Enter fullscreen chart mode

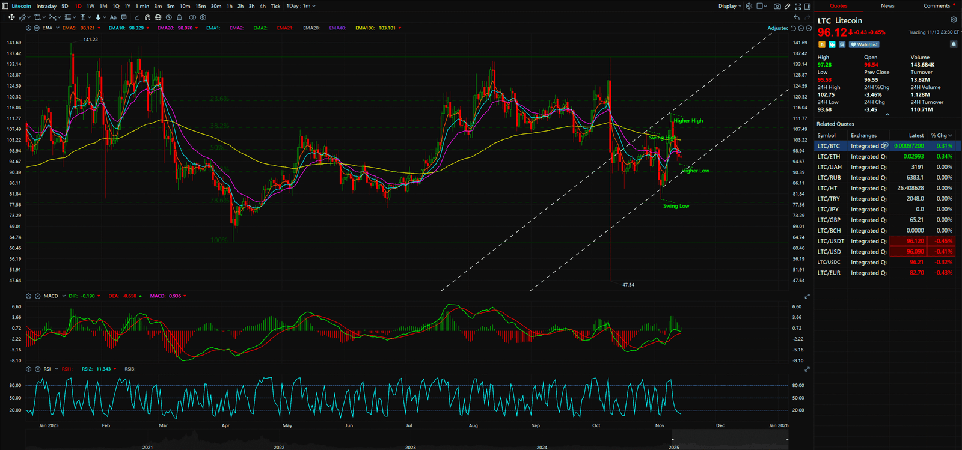point(798,6)
